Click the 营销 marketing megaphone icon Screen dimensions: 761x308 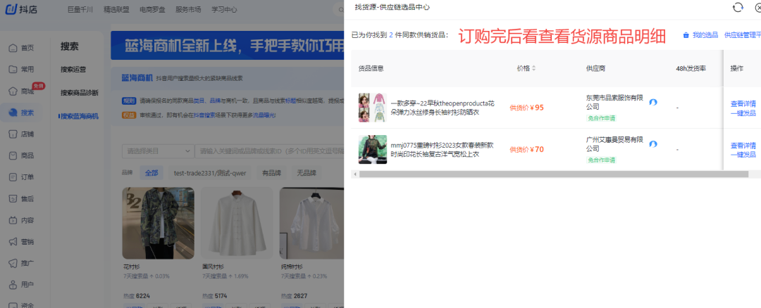[x=13, y=242]
